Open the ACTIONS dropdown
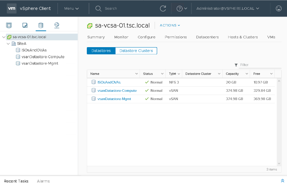The image size is (287, 185). 170,25
